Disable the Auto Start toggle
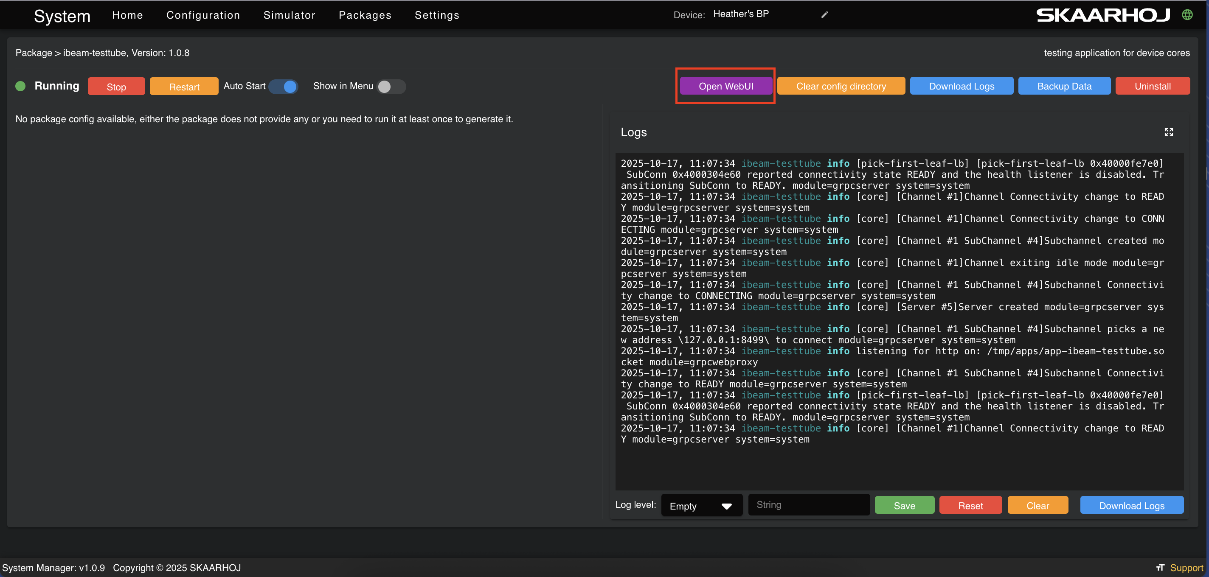 point(284,86)
